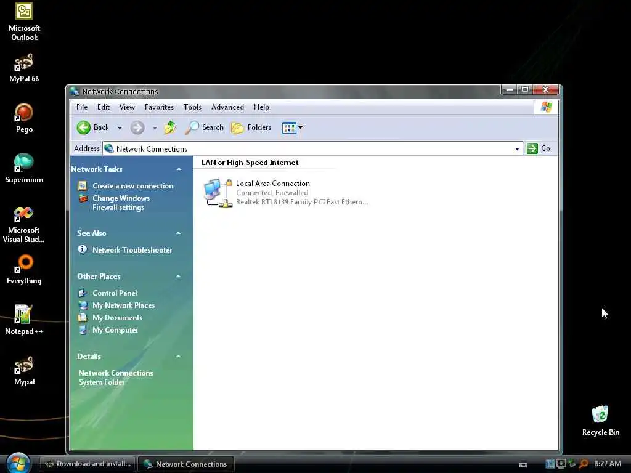This screenshot has height=473, width=631.
Task: Open the Edit menu
Action: [x=104, y=107]
